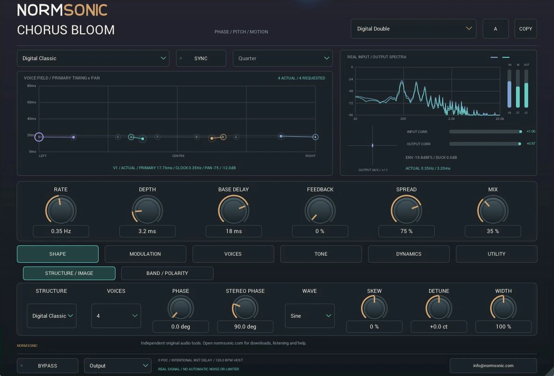Click the DEPTH knob
The width and height of the screenshot is (554, 376).
point(147,210)
